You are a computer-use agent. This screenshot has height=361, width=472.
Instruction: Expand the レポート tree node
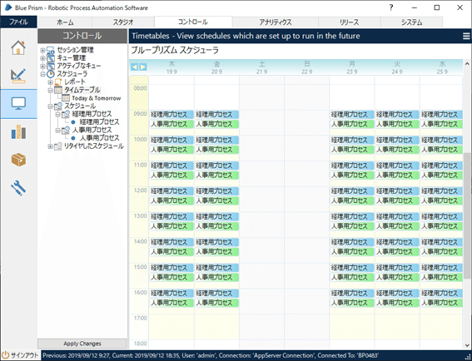click(50, 82)
